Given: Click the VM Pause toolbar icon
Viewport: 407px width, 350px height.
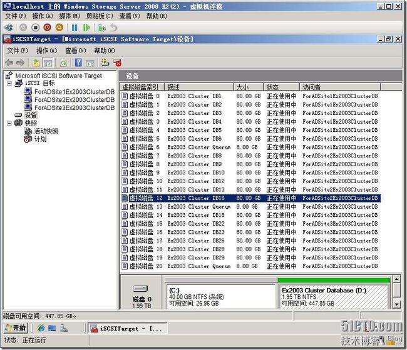Looking at the screenshot, I should pyautogui.click(x=75, y=27).
